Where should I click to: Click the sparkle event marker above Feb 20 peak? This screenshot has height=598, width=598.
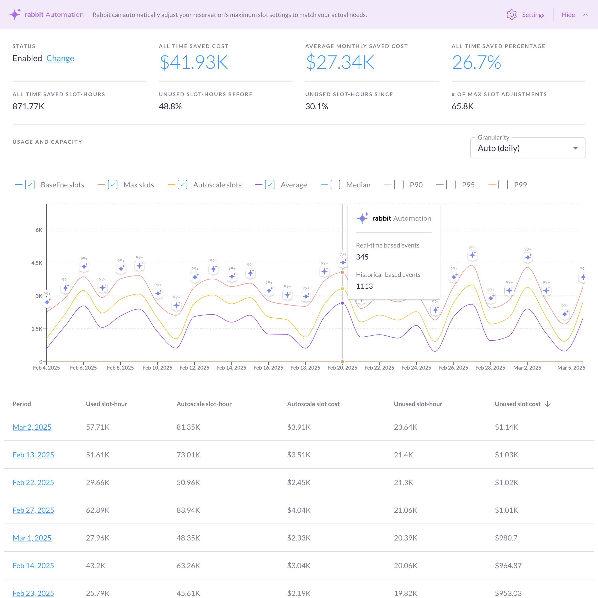click(x=342, y=262)
